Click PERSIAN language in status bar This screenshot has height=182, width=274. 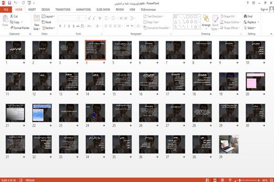tap(30, 180)
